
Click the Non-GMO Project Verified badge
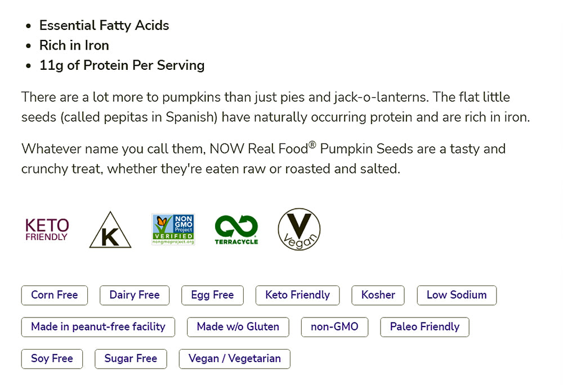pyautogui.click(x=173, y=230)
